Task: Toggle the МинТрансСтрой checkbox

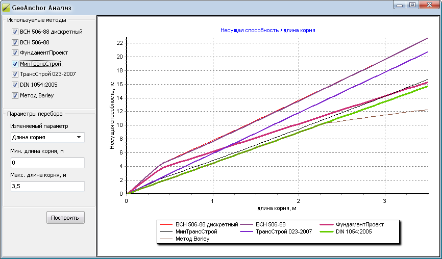Action: point(15,64)
